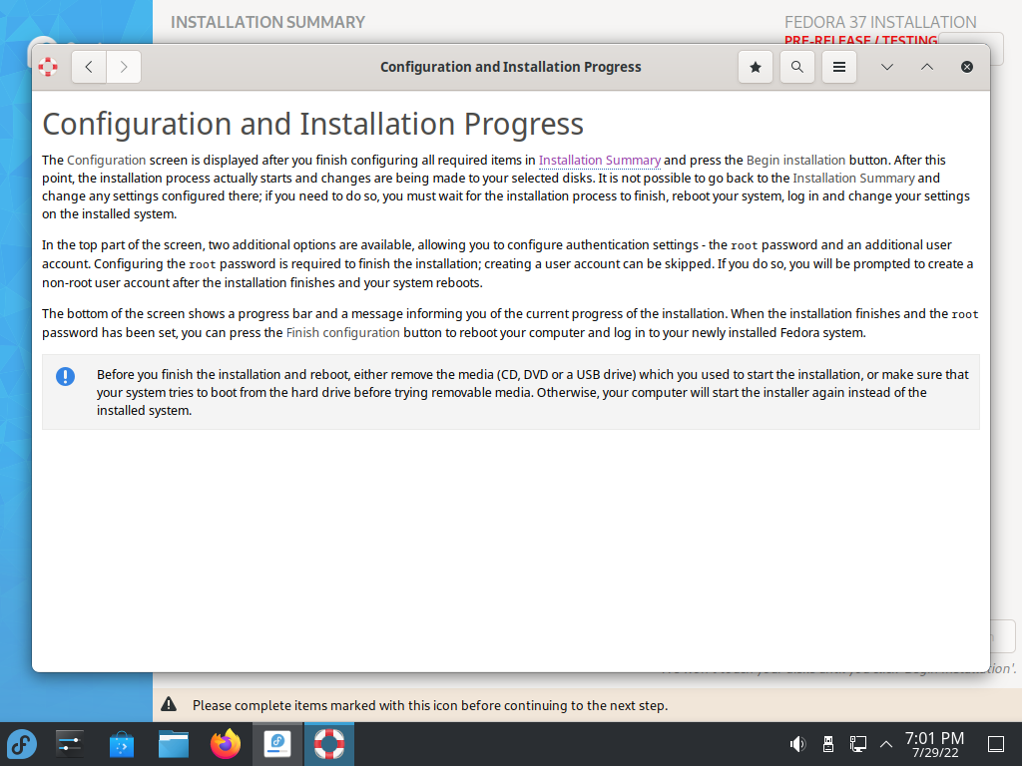Screen dimensions: 1022x766
Task: Open the Dolphin file manager
Action: (174, 744)
